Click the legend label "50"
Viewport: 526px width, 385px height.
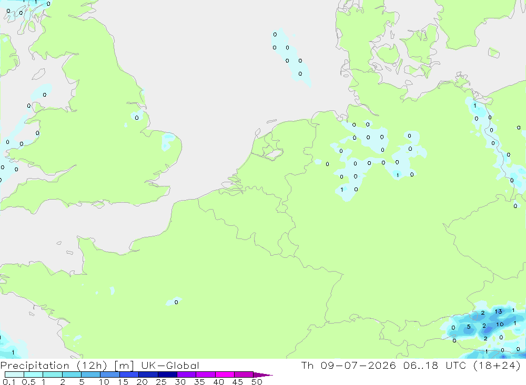tap(257, 382)
